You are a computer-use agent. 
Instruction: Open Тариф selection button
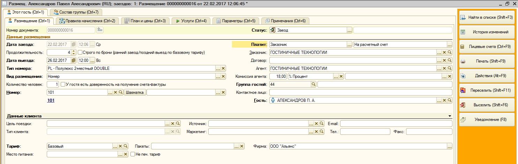click(115, 146)
